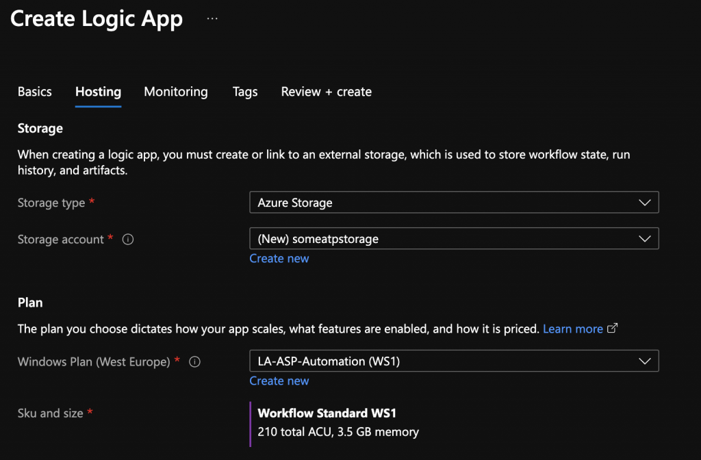Expand the Windows Plan dropdown

click(x=453, y=361)
